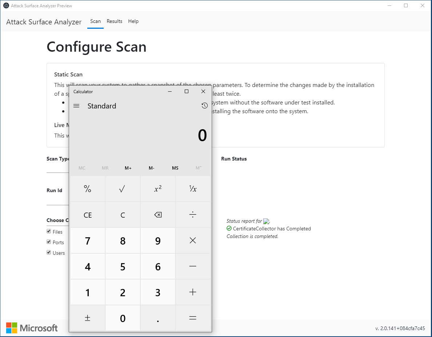The height and width of the screenshot is (337, 432).
Task: Click the 'Collection is completed.' status text
Action: (x=252, y=236)
